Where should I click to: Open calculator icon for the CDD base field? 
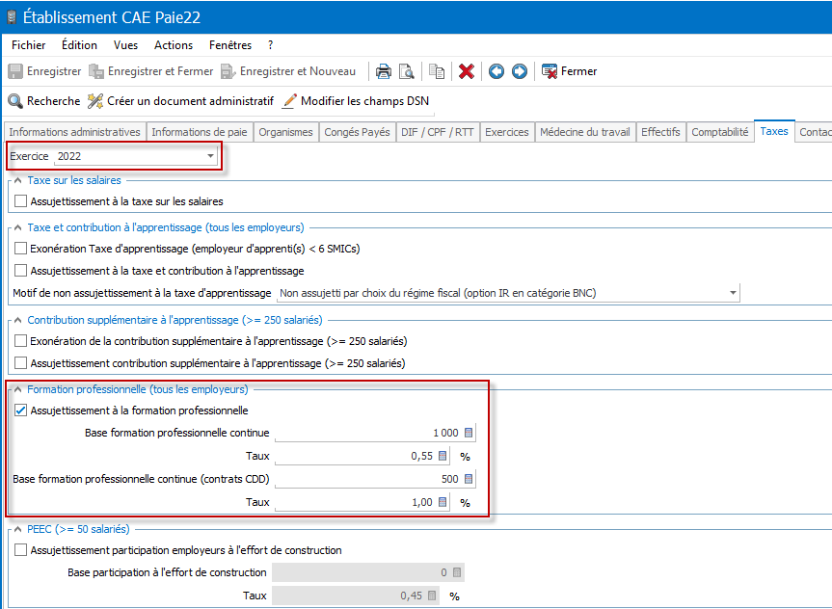click(x=470, y=480)
